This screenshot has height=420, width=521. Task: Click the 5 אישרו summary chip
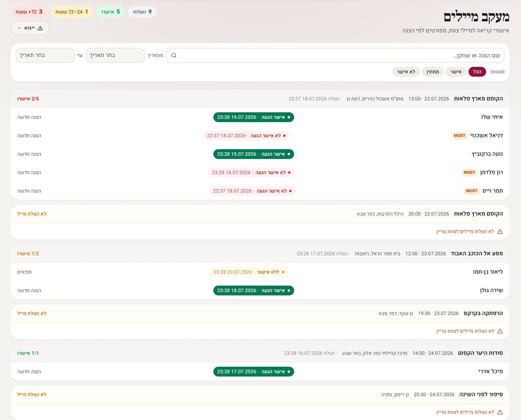click(111, 12)
